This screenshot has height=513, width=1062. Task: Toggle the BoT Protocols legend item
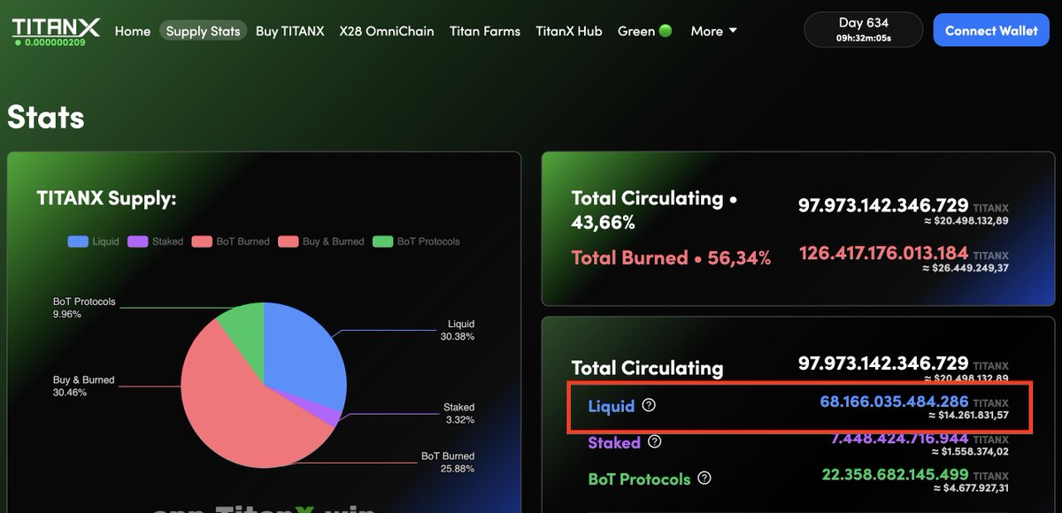point(416,241)
